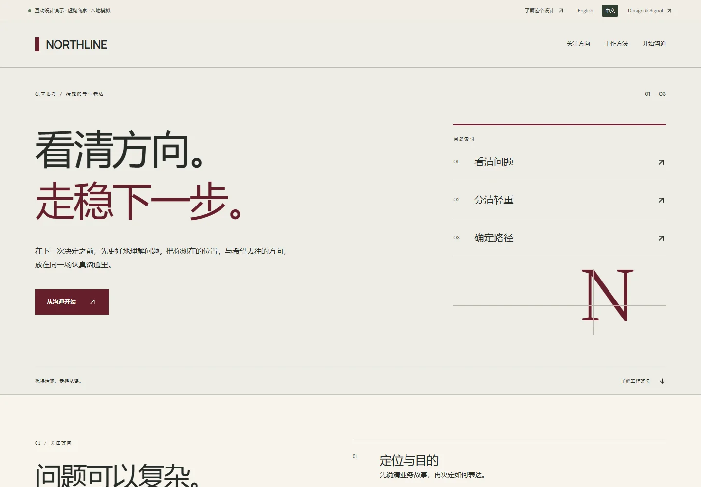Click the arrow icon beside Design & Signal

pyautogui.click(x=669, y=11)
